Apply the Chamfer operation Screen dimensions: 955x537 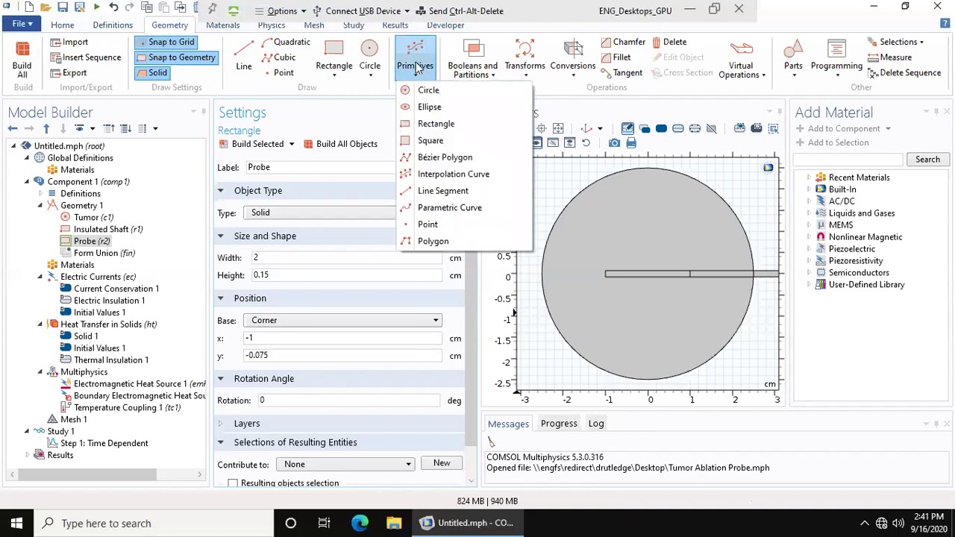(623, 43)
